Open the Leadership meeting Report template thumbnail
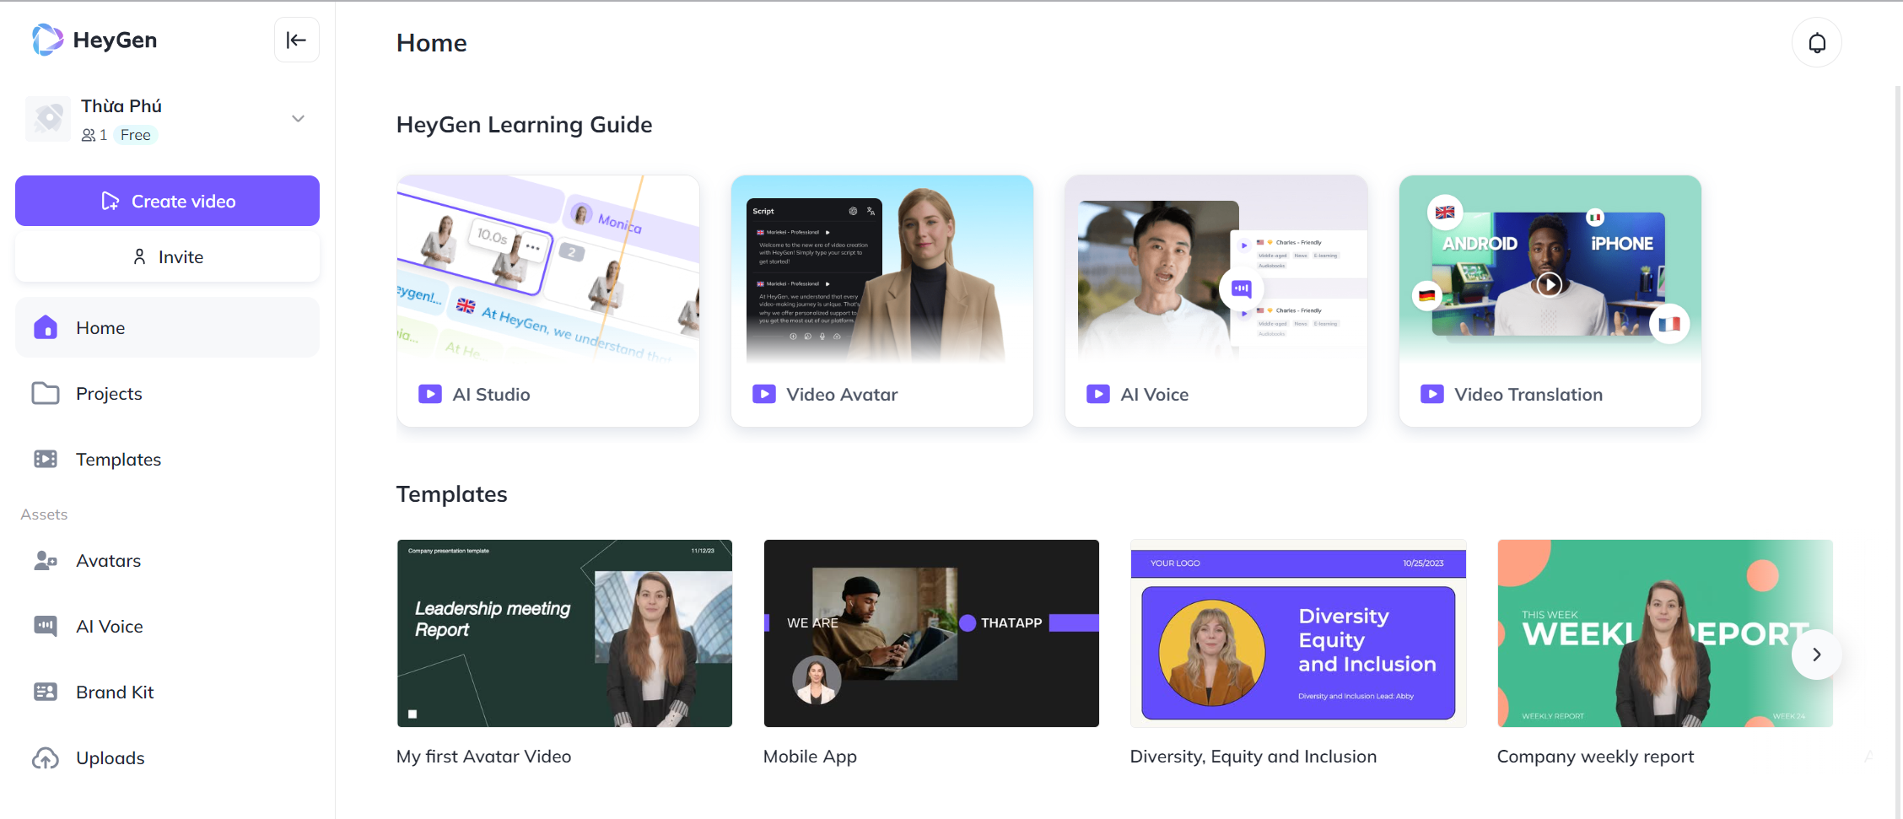The height and width of the screenshot is (819, 1903). (564, 633)
